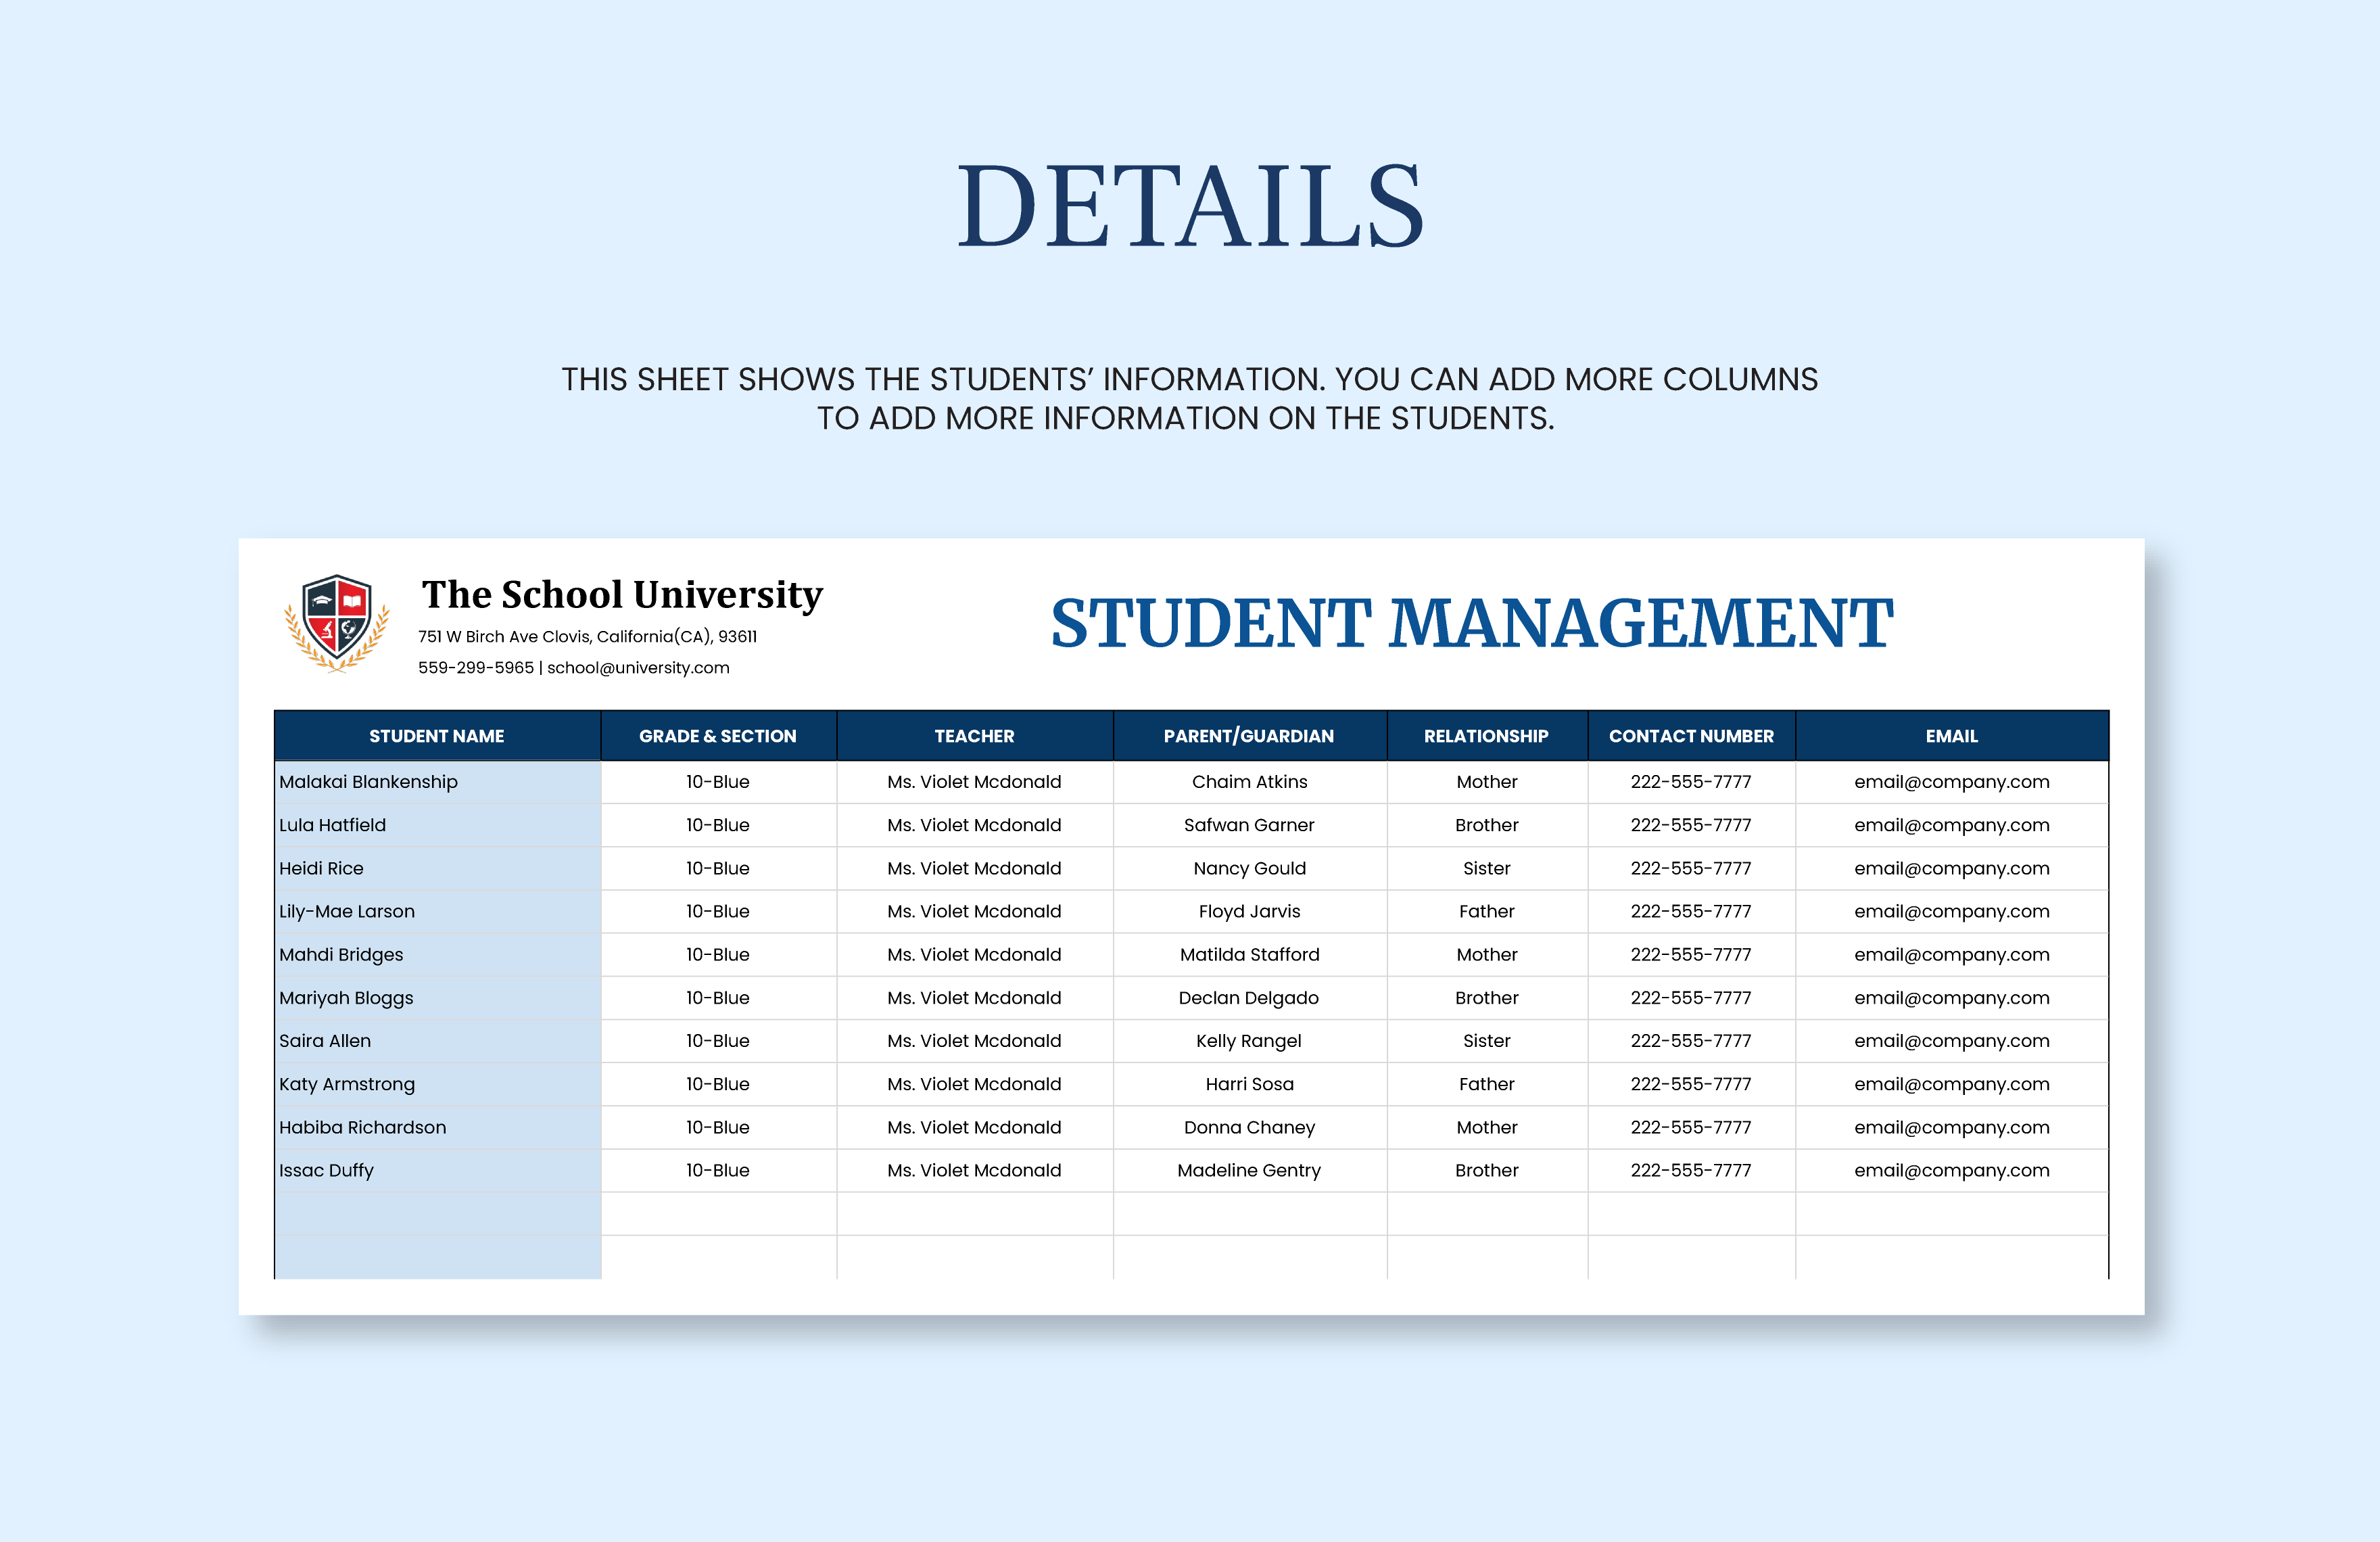Viewport: 2380px width, 1542px height.
Task: Select the Nancy Gould guardian cell
Action: coord(1249,868)
